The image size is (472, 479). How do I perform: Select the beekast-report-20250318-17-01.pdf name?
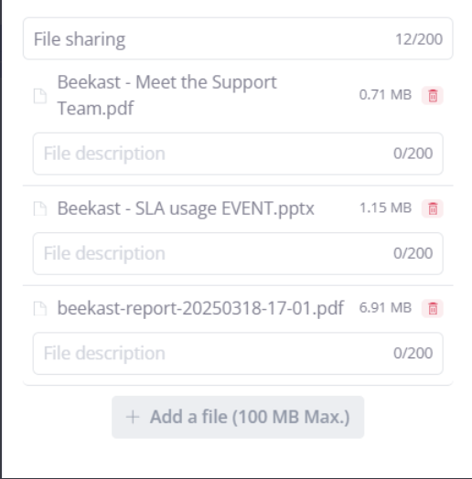coord(200,308)
